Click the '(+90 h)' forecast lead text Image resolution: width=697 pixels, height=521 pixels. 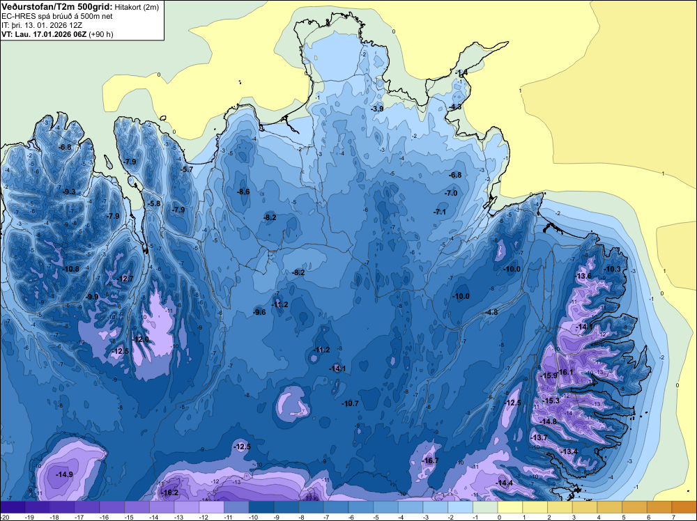click(101, 34)
